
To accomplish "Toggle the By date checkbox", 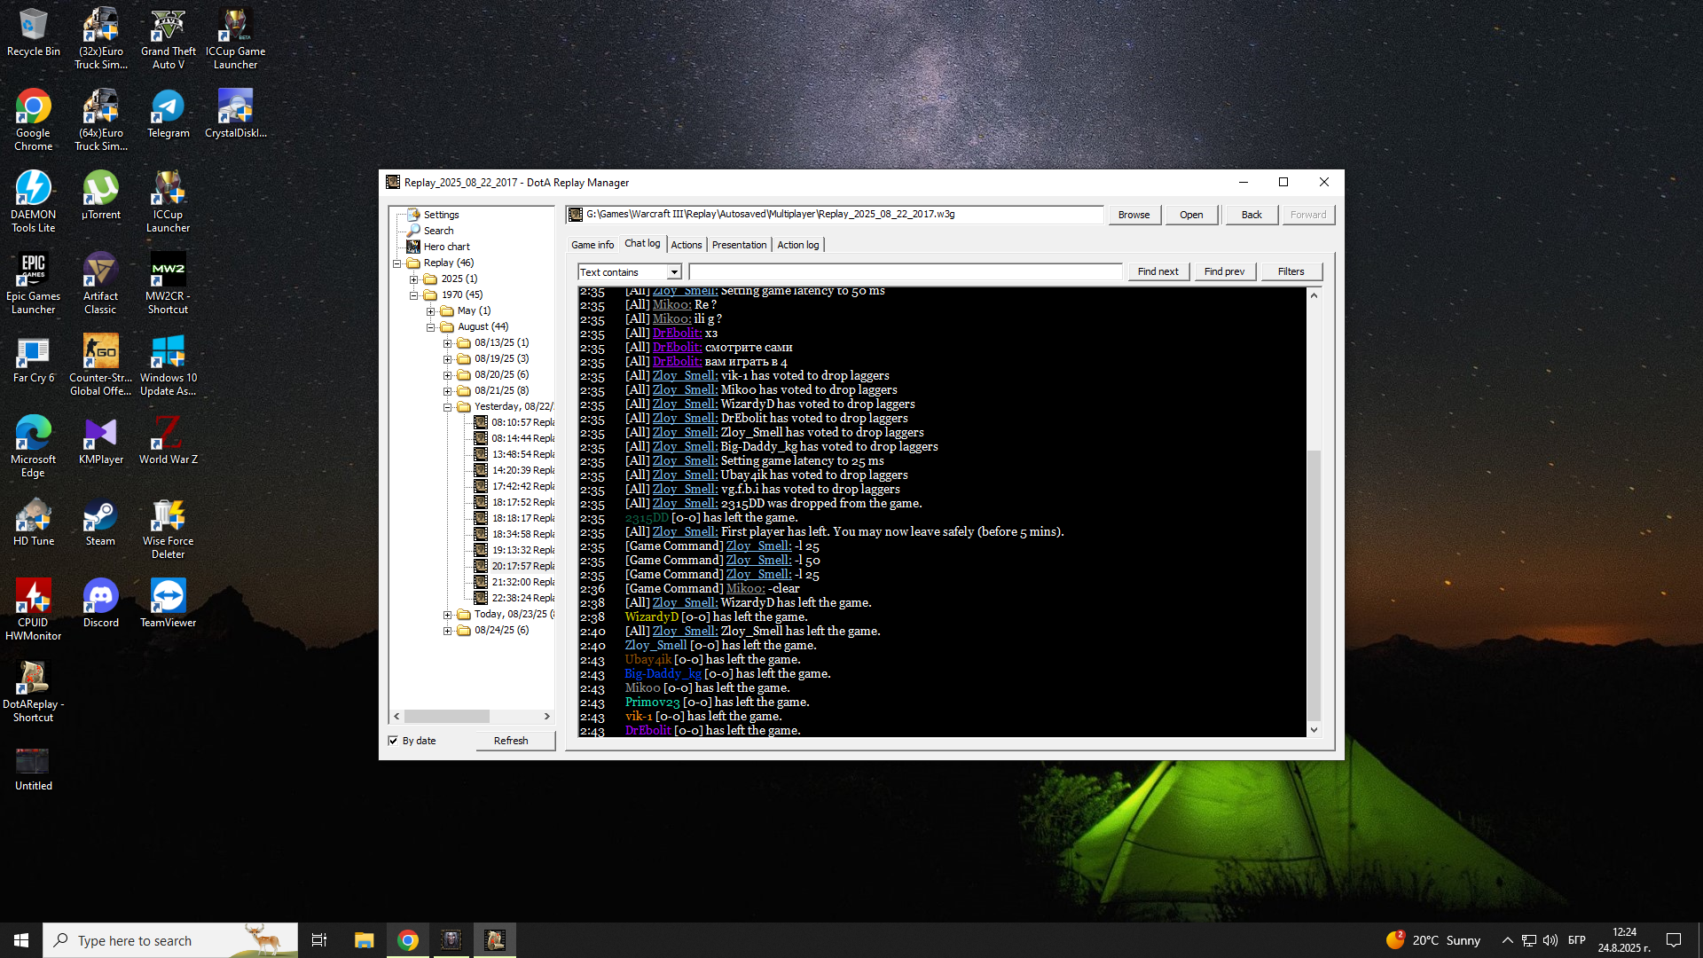I will [x=393, y=741].
